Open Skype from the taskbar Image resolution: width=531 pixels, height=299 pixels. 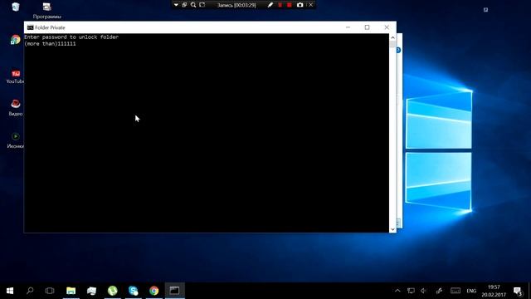(x=133, y=291)
